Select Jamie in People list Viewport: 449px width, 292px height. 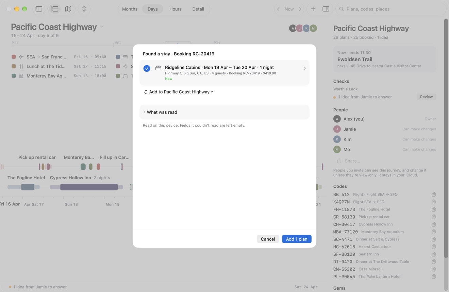385,129
